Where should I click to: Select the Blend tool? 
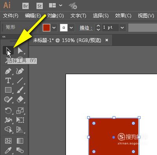[x=20, y=150]
